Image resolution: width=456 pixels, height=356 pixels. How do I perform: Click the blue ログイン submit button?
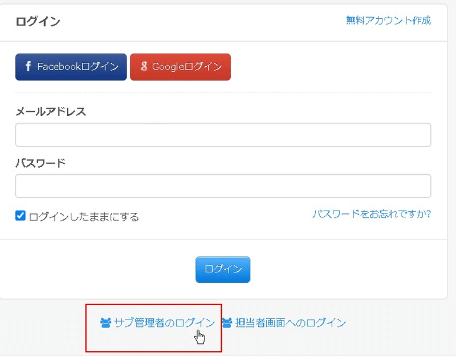click(x=223, y=269)
